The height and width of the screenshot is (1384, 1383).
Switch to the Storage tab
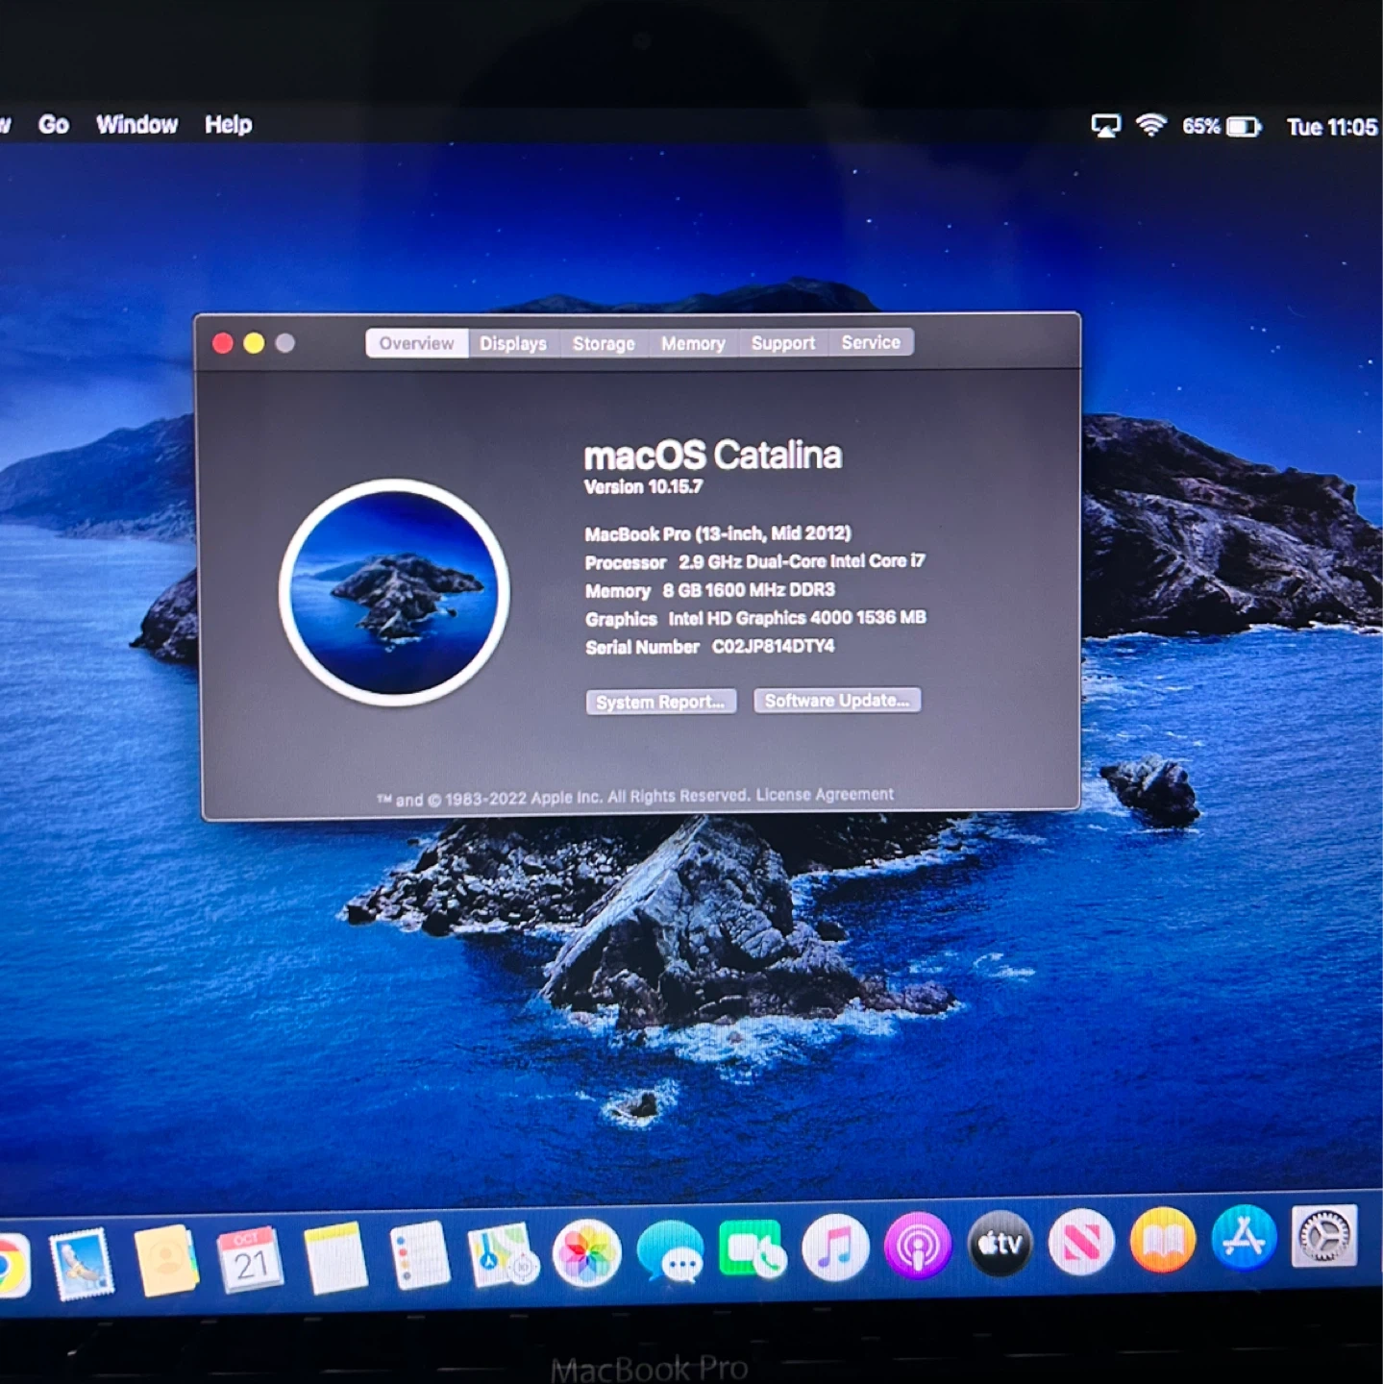click(x=604, y=343)
